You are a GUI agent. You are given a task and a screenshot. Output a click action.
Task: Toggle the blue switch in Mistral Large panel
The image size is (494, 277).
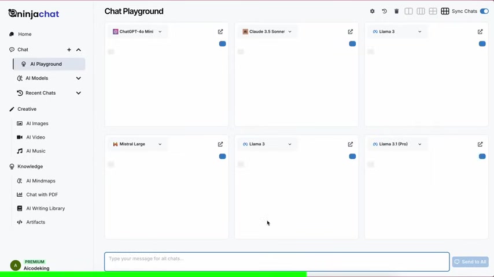(223, 156)
